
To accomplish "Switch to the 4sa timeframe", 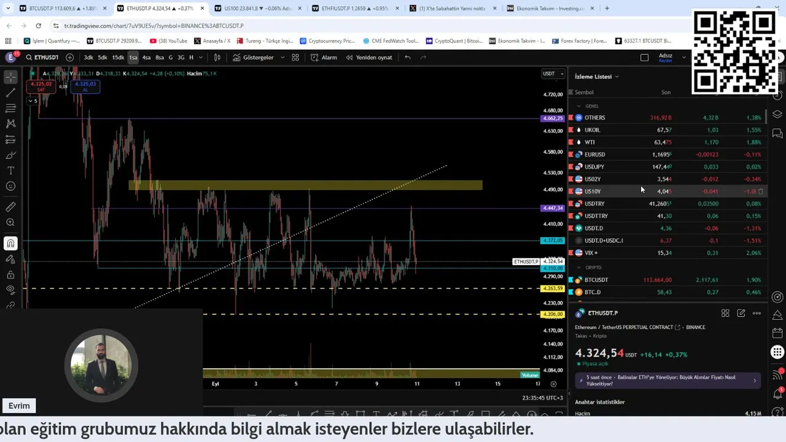I will tap(146, 57).
